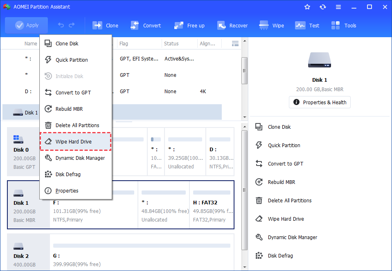Click the Align column header

pyautogui.click(x=207, y=43)
